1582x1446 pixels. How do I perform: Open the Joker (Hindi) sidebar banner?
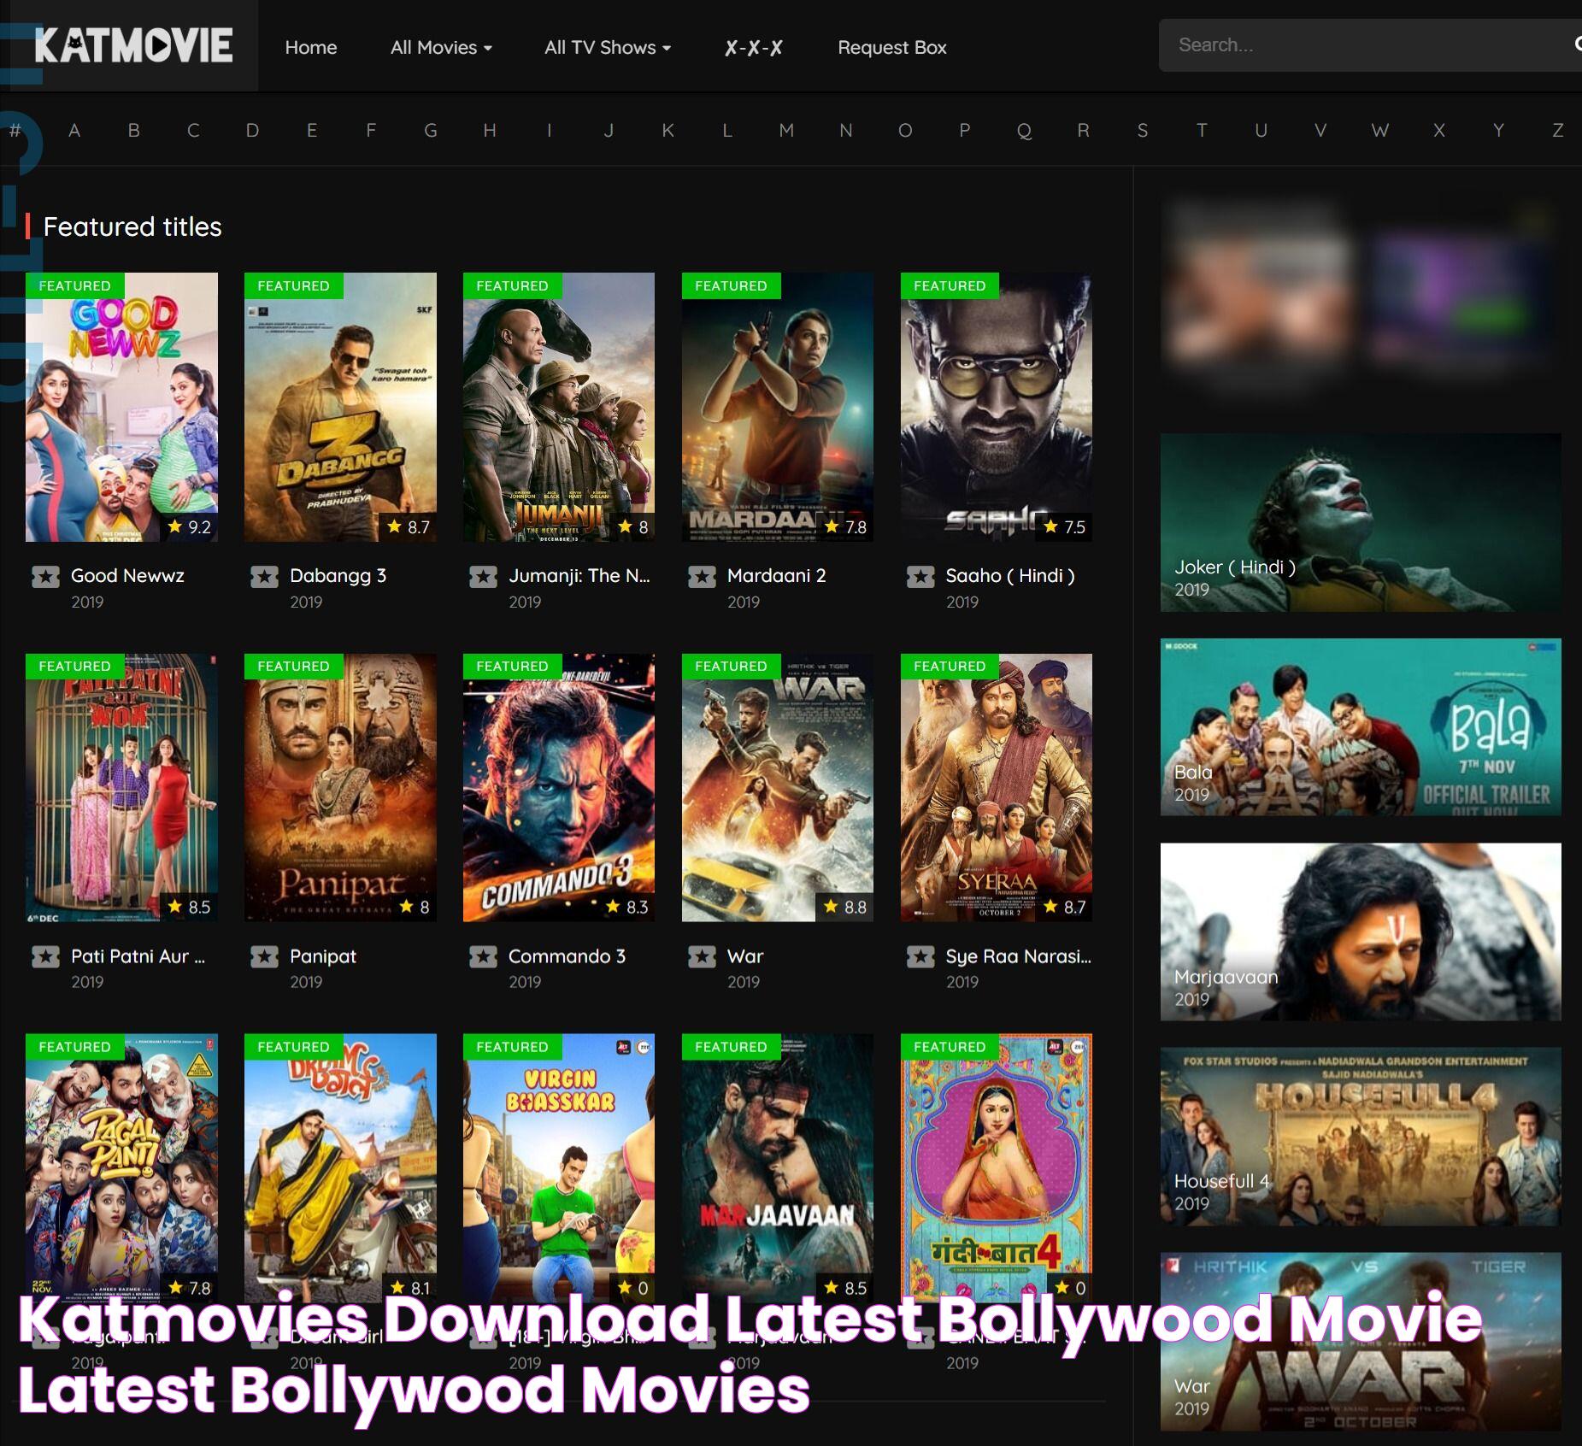1361,522
